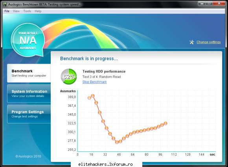Viewport: 228px width, 167px height.
Task: Minimize the Benchtown window
Action: click(x=202, y=4)
